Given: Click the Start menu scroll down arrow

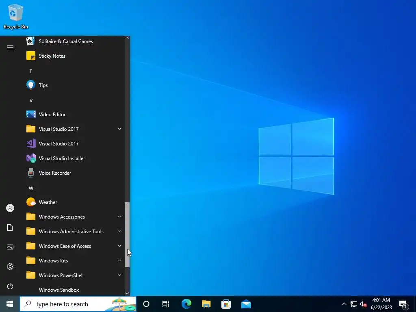Looking at the screenshot, I should pyautogui.click(x=127, y=293).
